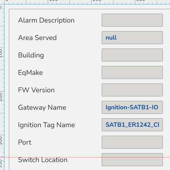Click the horizontal ruler at the top

87,2
